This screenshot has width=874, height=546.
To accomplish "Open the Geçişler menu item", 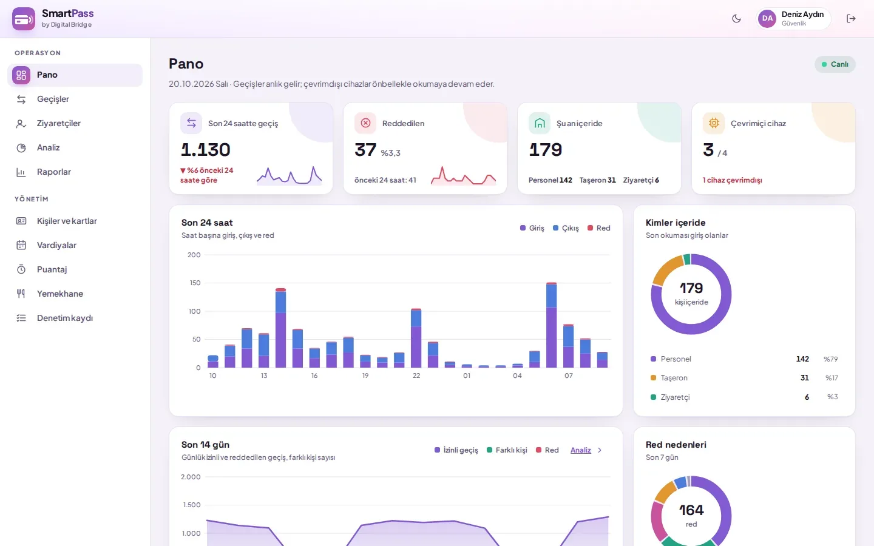I will point(75,99).
